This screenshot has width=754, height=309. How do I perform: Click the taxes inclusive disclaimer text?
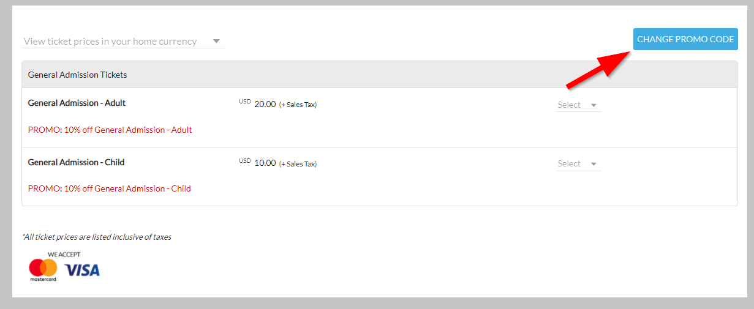click(97, 237)
